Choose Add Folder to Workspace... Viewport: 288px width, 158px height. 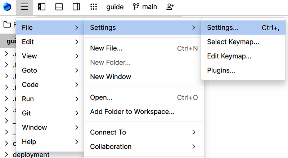click(x=132, y=112)
